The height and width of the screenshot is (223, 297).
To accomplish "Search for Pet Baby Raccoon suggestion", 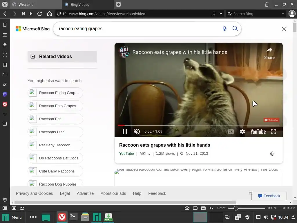I will click(55, 145).
